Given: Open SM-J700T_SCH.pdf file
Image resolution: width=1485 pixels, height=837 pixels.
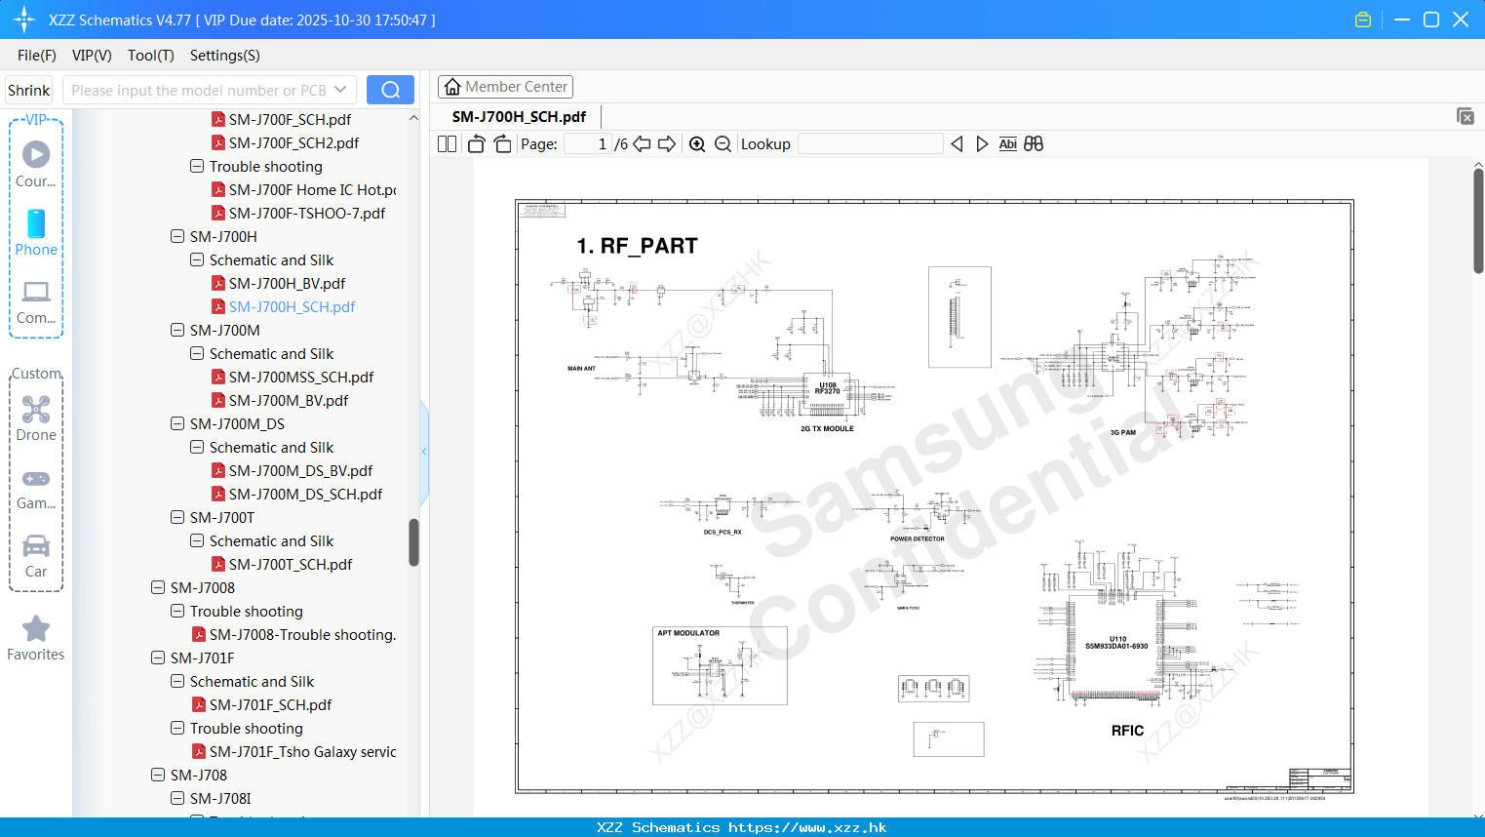Looking at the screenshot, I should coord(291,565).
